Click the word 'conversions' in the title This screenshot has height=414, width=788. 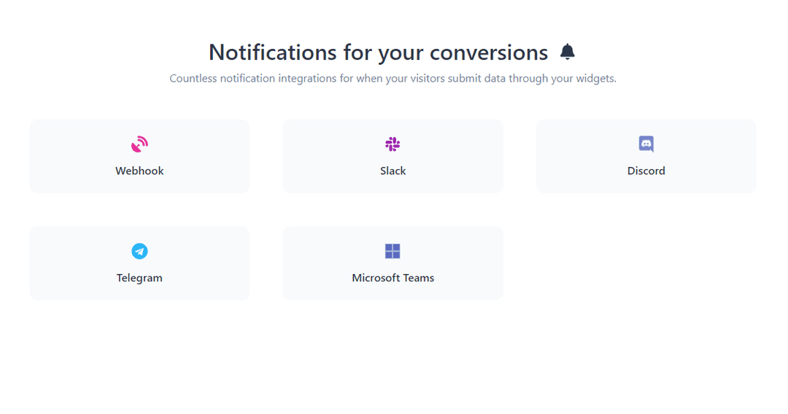[489, 52]
